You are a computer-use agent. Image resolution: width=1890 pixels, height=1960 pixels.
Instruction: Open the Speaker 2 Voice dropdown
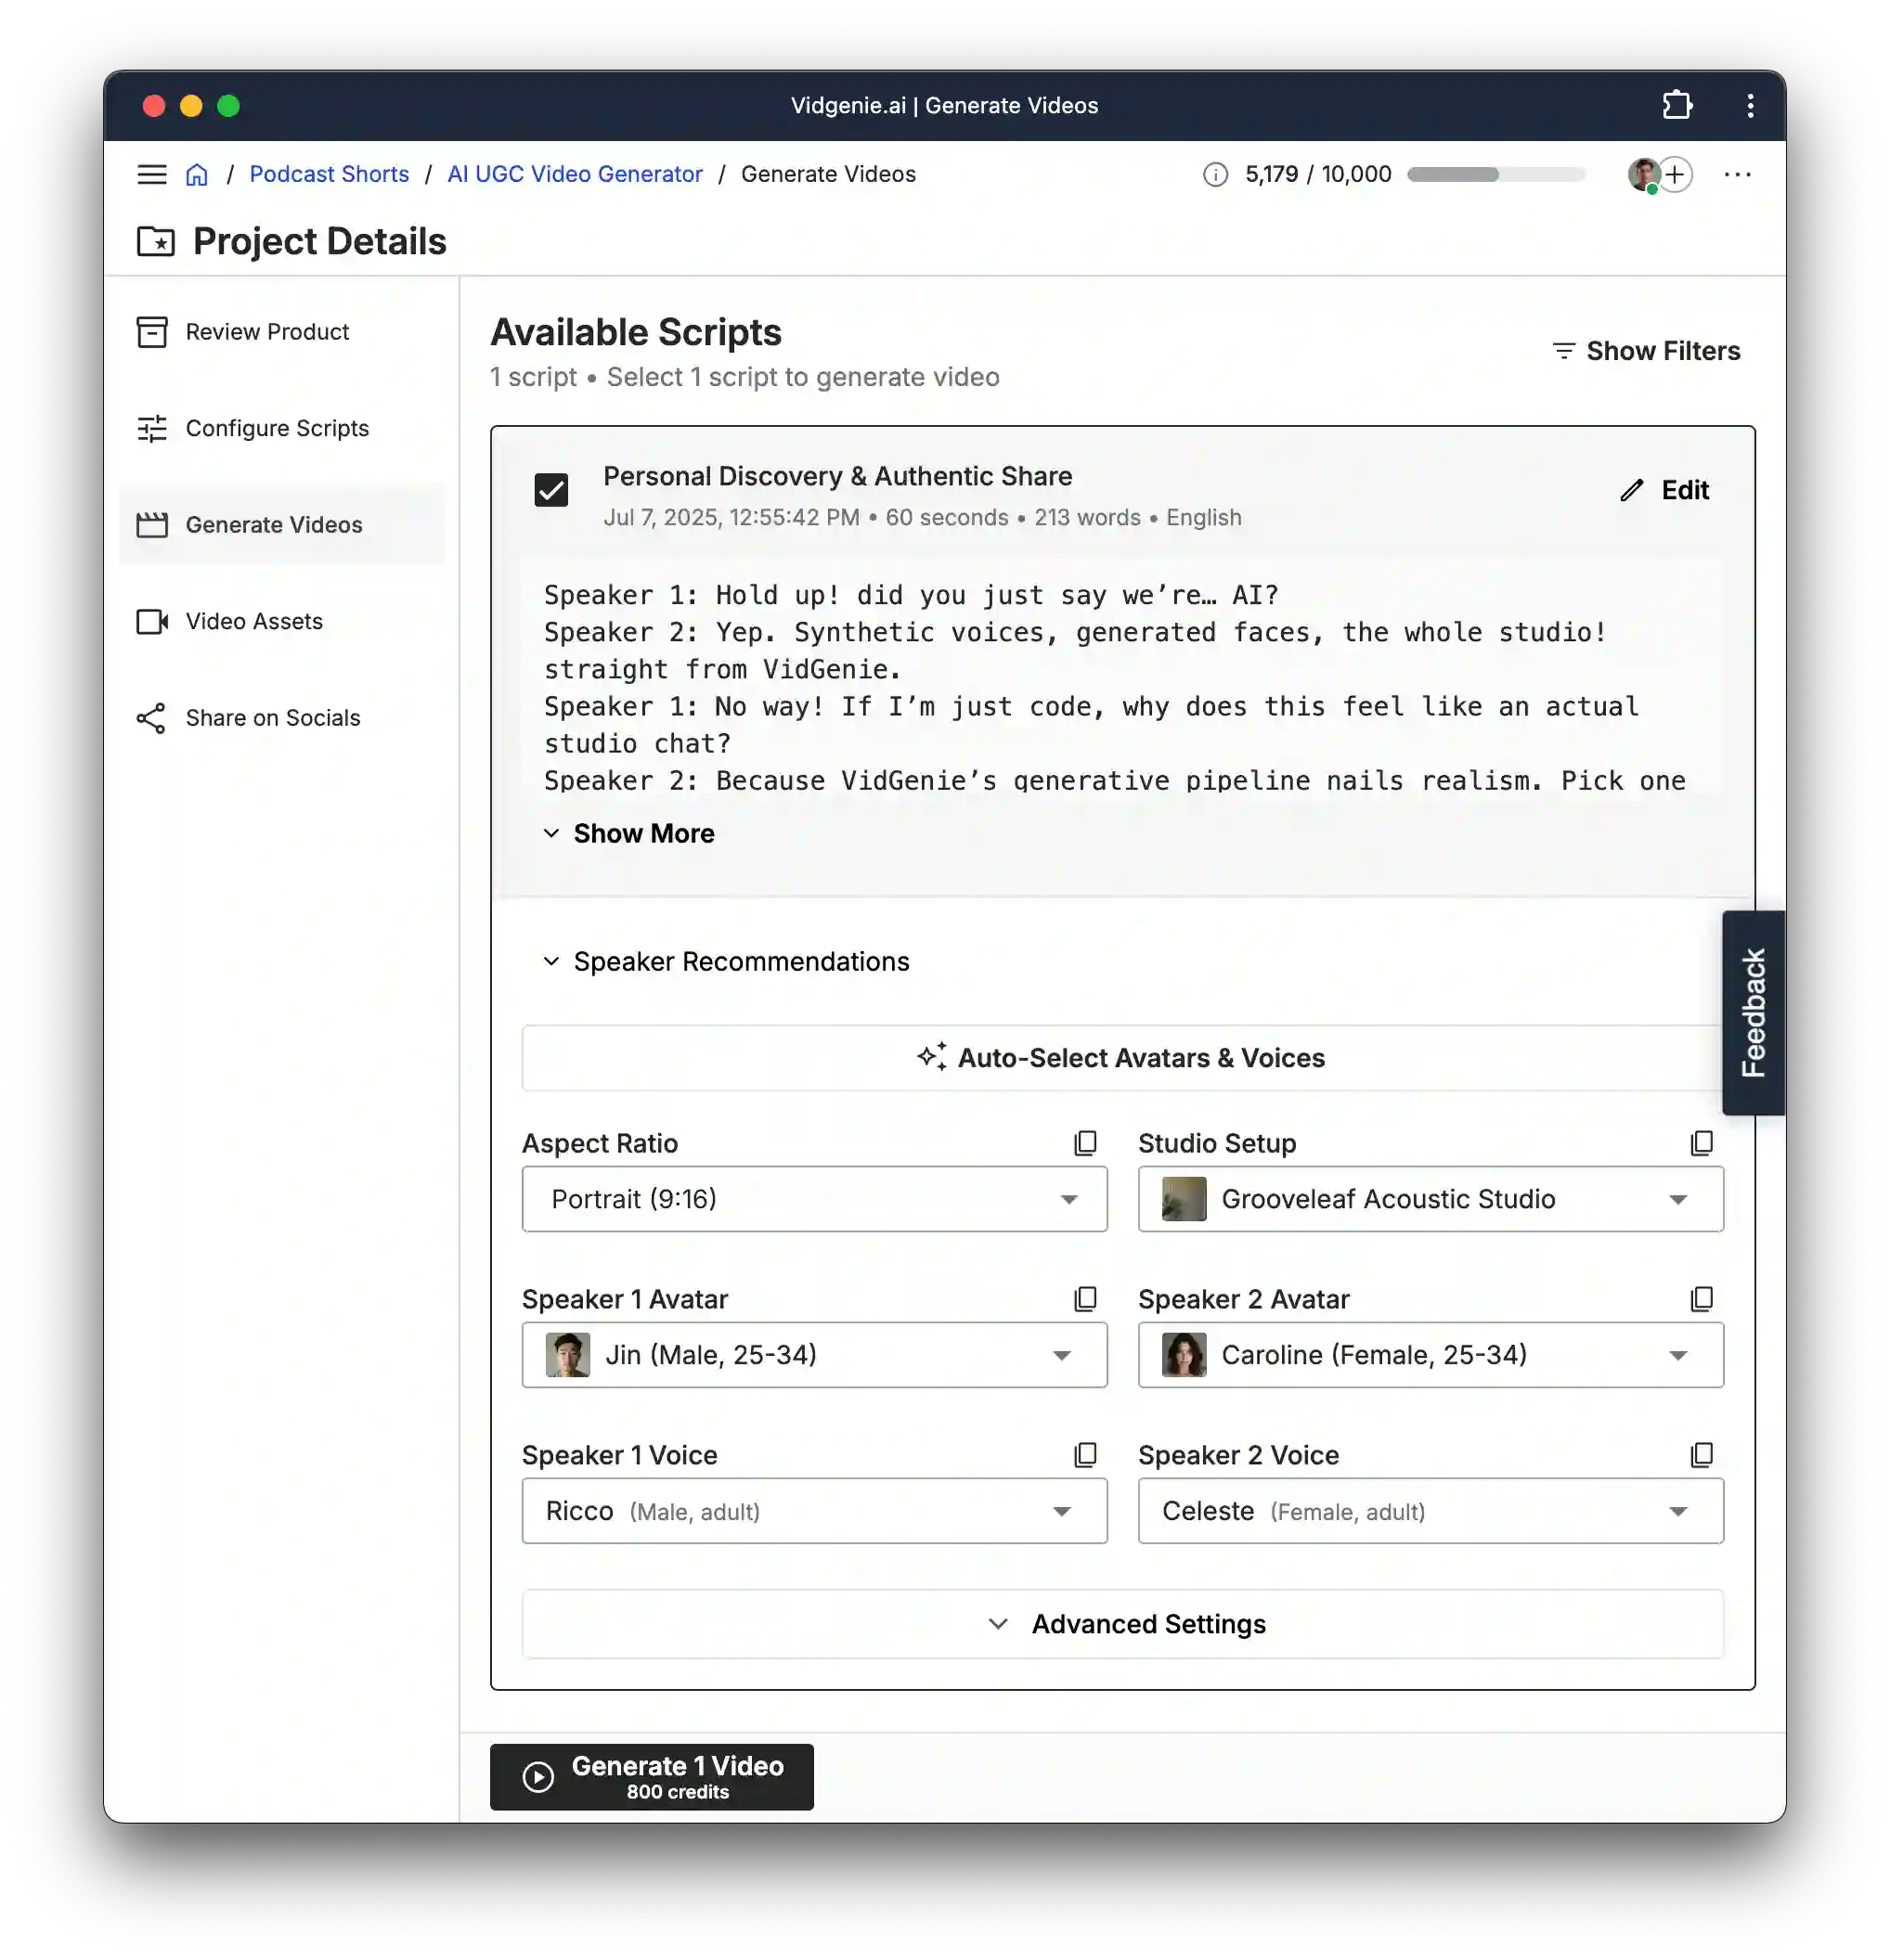pyautogui.click(x=1430, y=1510)
